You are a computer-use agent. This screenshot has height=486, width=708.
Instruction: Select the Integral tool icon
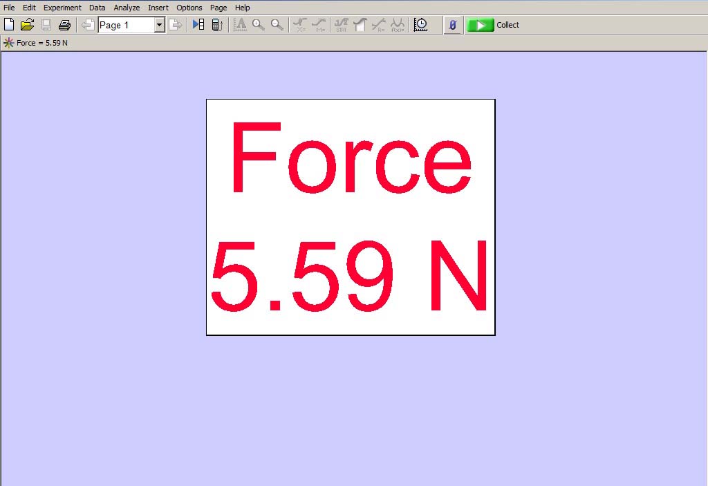(360, 24)
